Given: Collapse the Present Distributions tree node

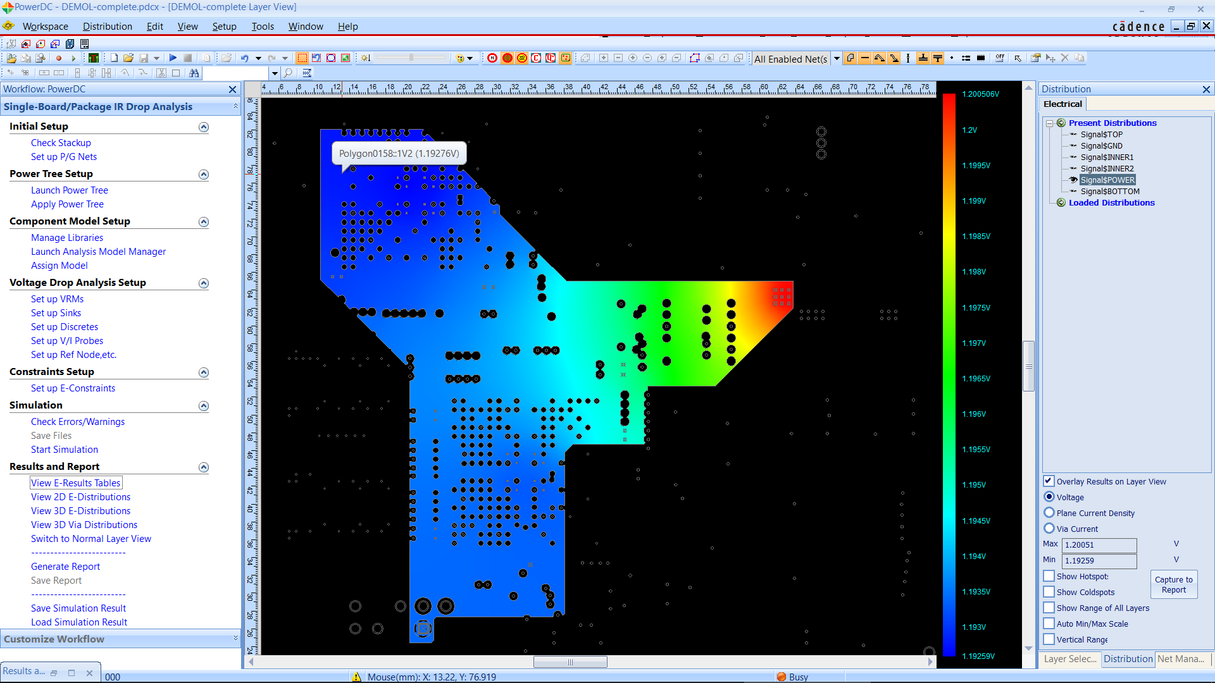Looking at the screenshot, I should pos(1049,123).
